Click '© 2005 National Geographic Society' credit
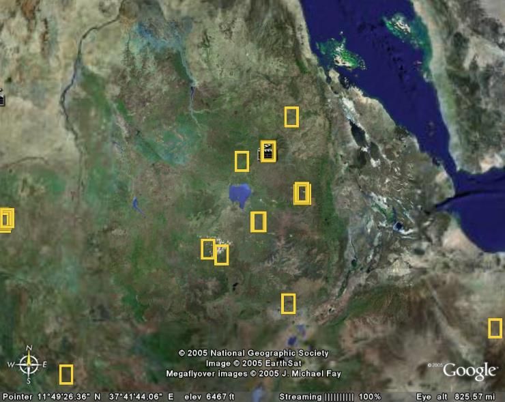The image size is (505, 402). pos(253,353)
